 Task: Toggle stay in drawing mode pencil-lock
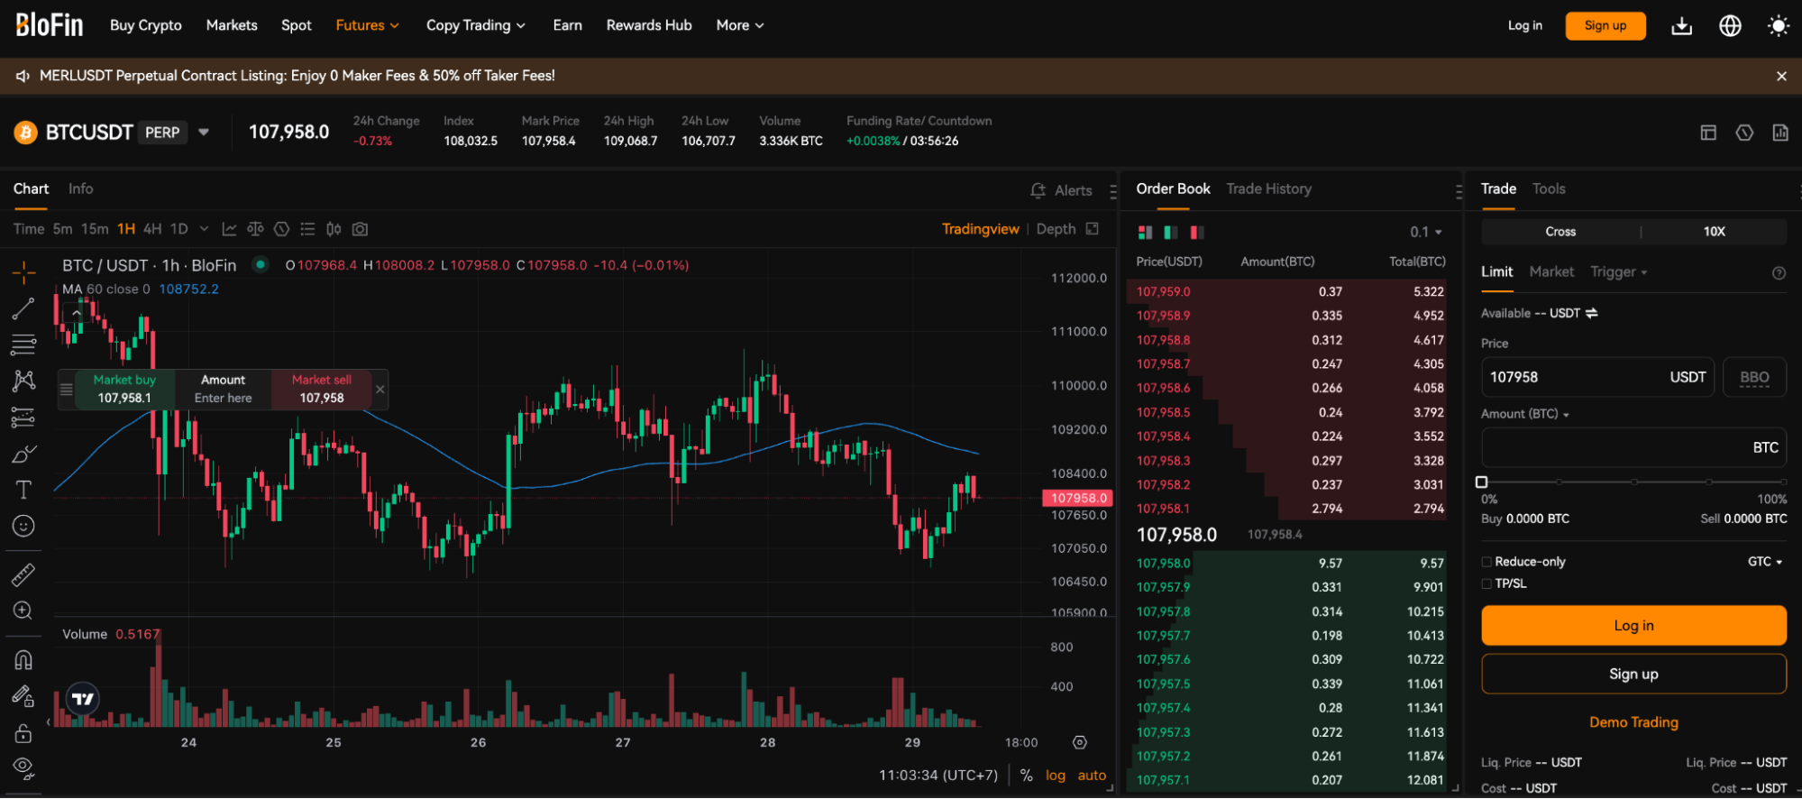pyautogui.click(x=23, y=696)
